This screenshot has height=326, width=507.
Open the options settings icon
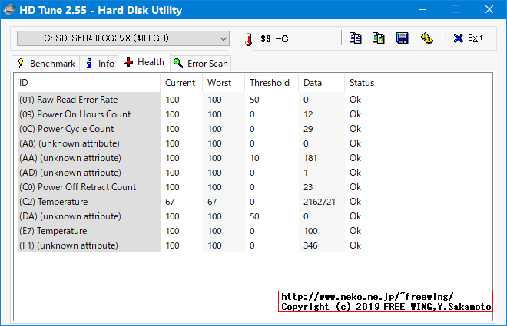point(426,38)
